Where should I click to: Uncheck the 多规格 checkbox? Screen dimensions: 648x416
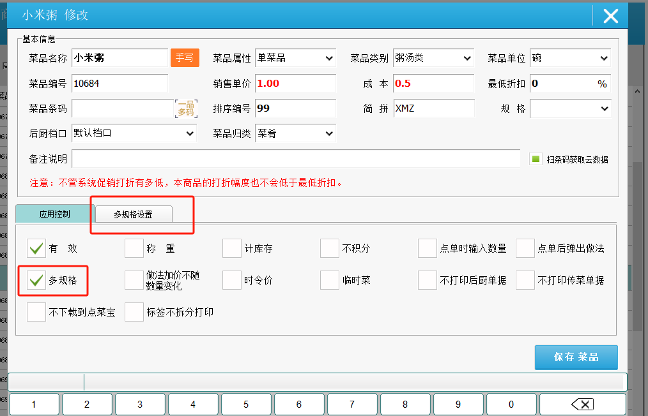tap(37, 279)
